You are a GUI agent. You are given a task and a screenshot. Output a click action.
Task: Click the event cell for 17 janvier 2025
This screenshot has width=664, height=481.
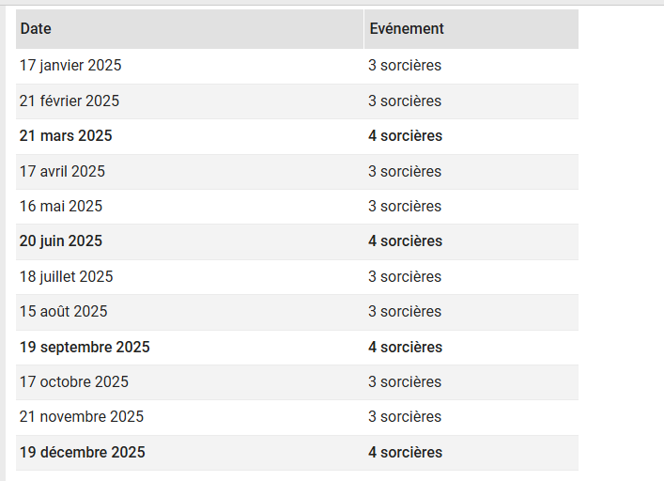point(405,66)
